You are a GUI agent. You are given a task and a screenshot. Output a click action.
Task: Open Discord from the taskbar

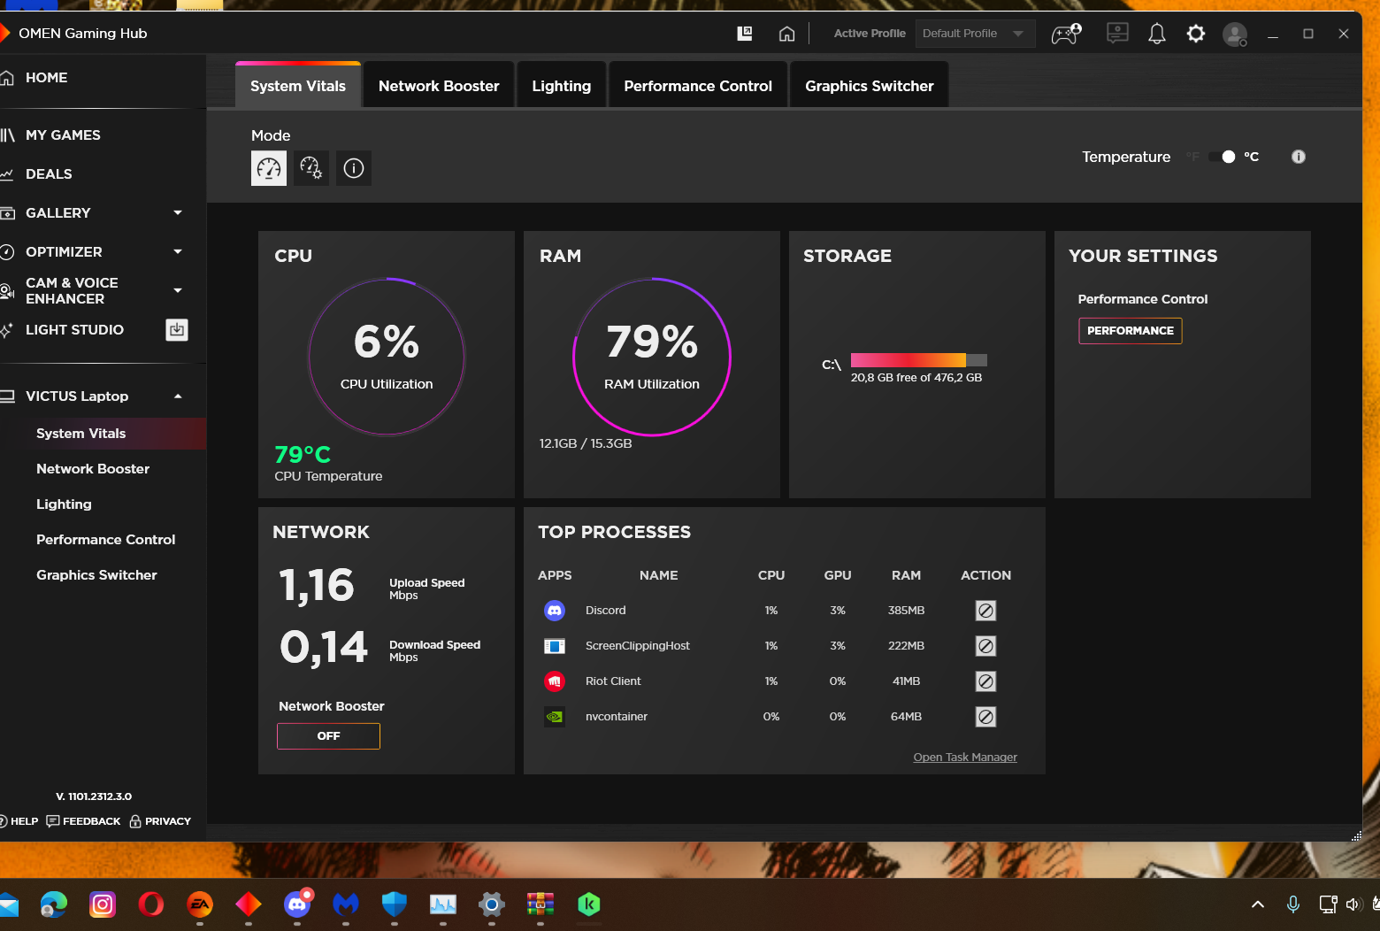[x=297, y=904]
